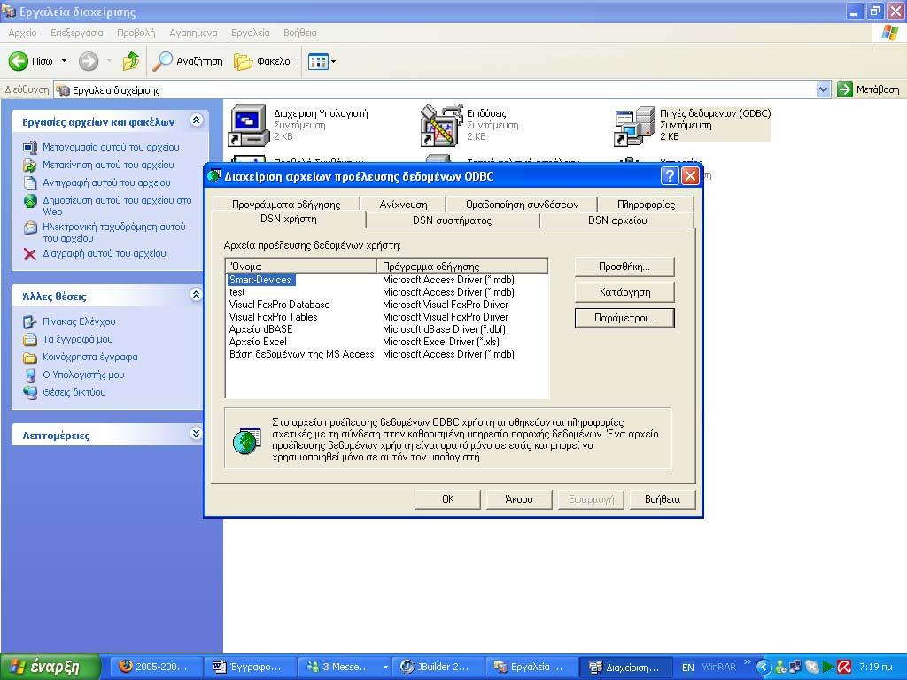Expand the address bar dropdown

(x=823, y=89)
